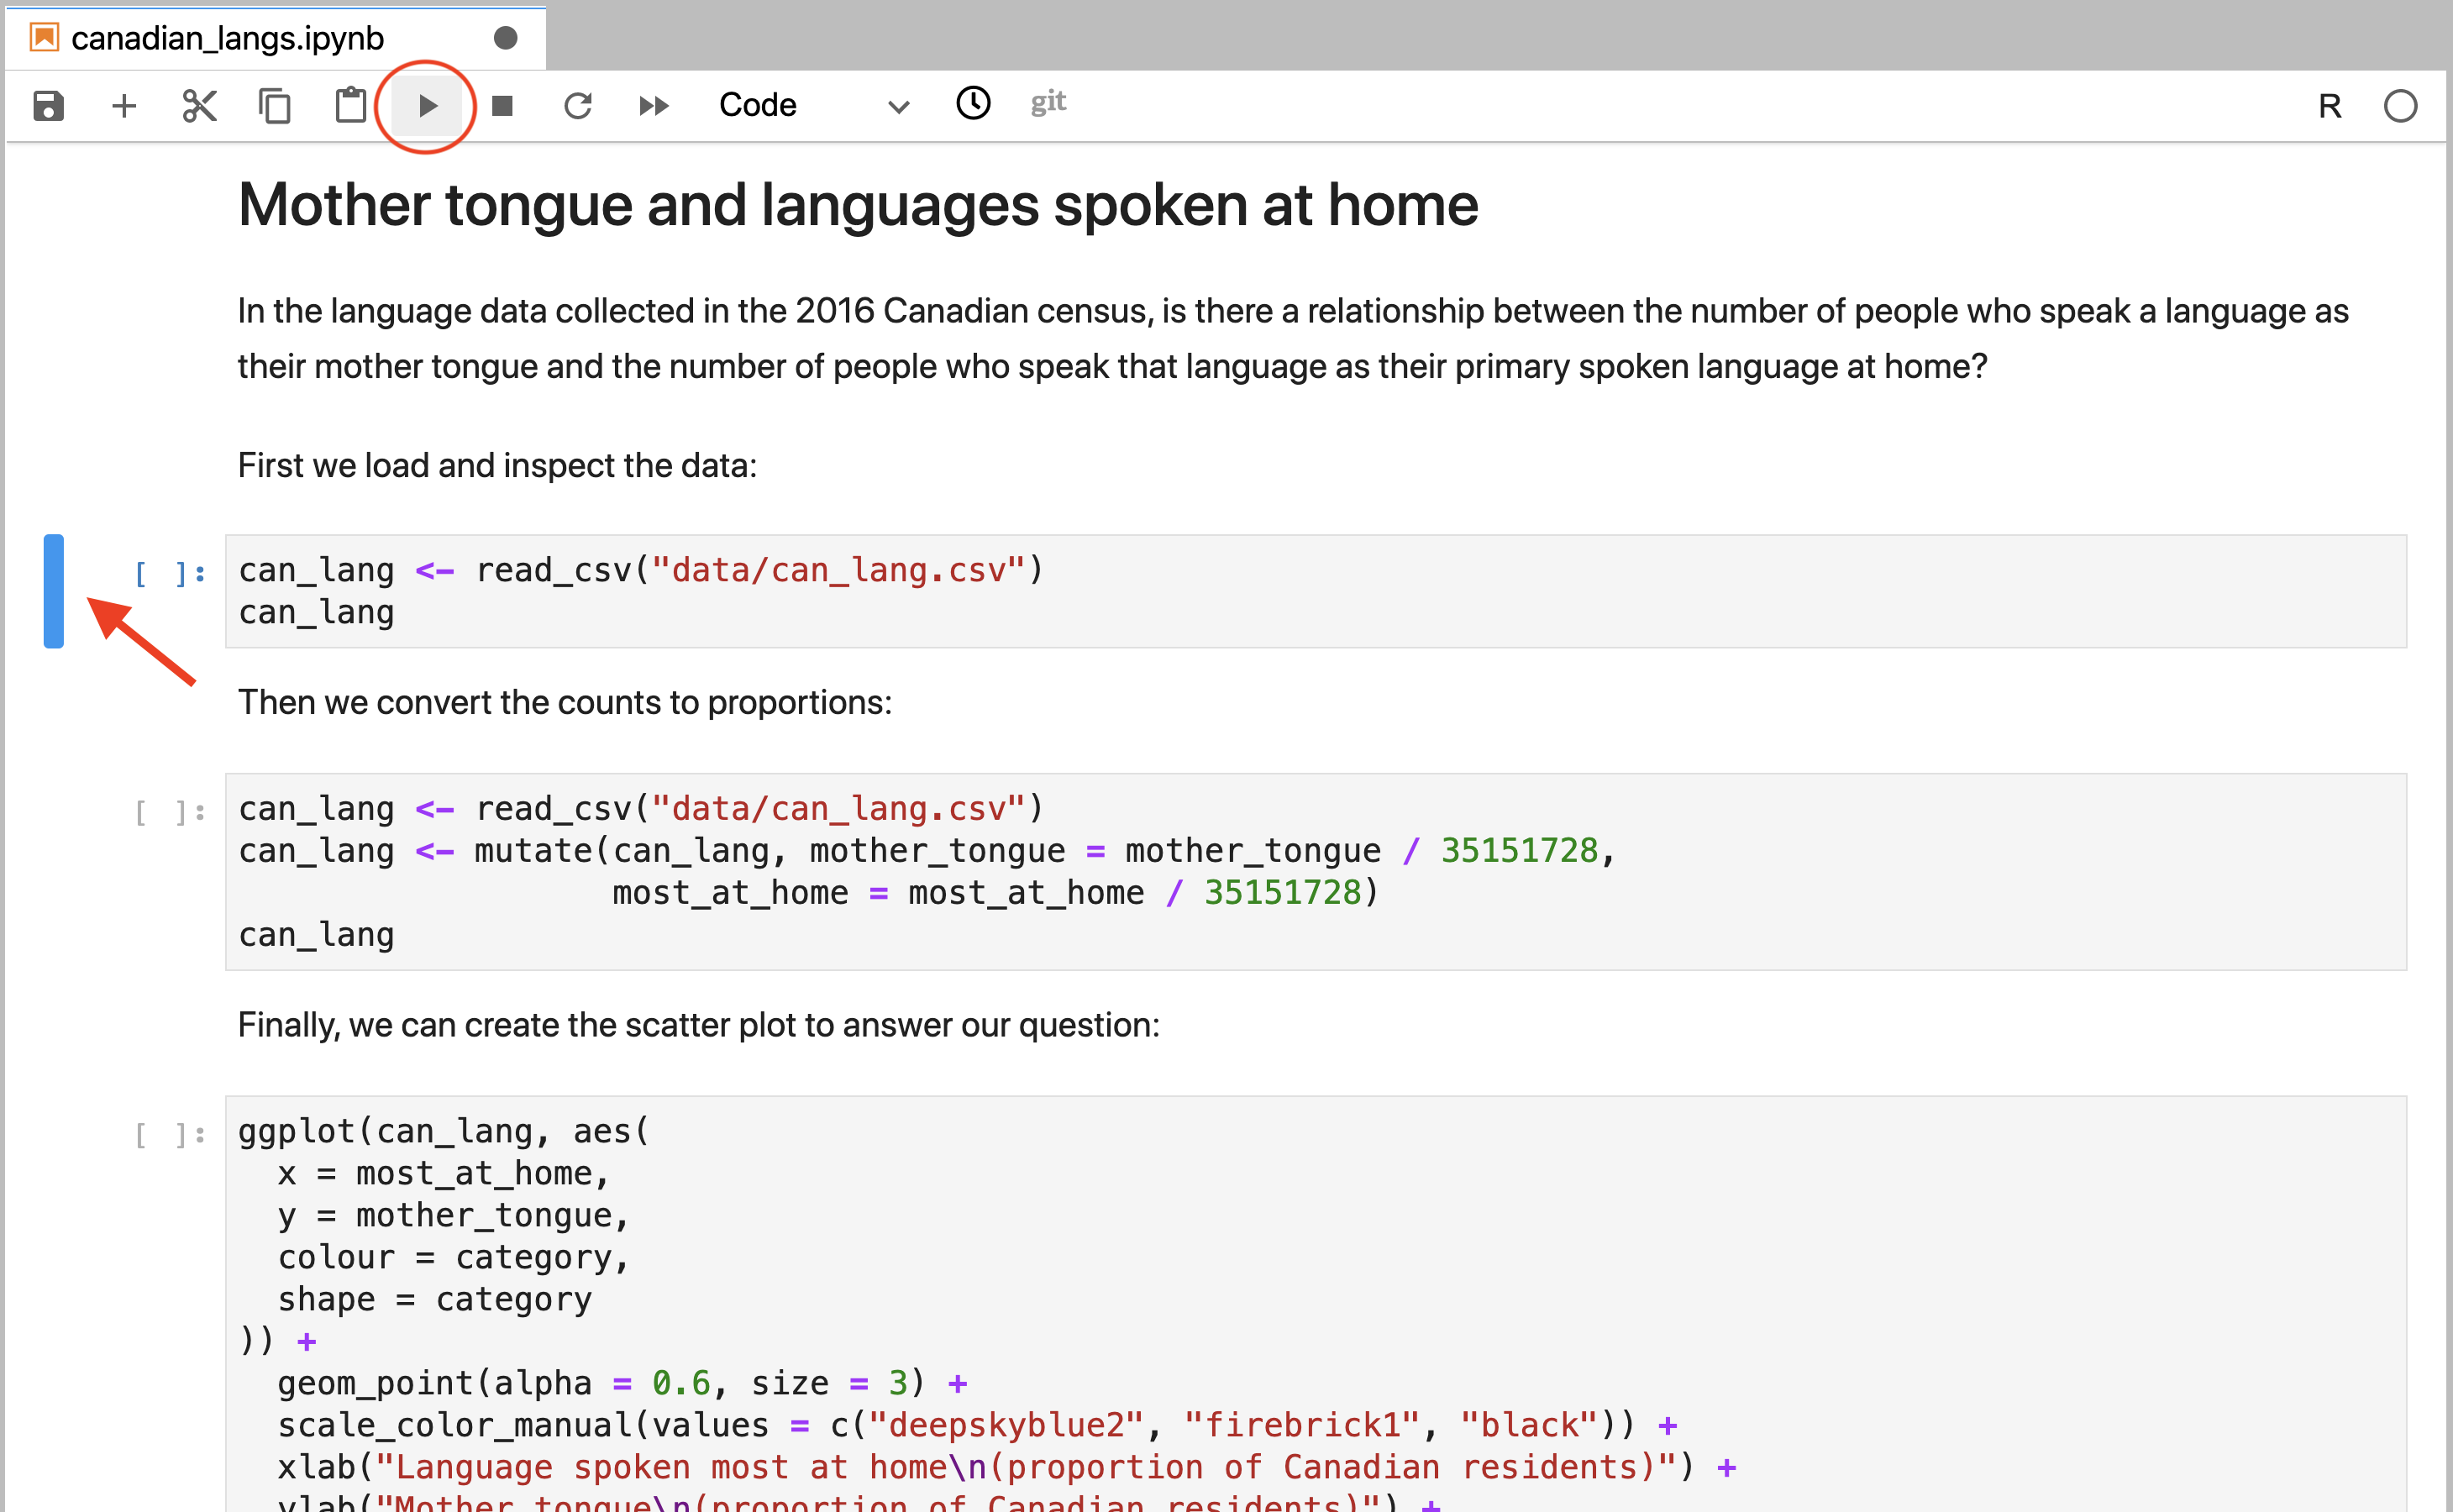Save the notebook with the disk icon
The width and height of the screenshot is (2453, 1512).
tap(48, 105)
